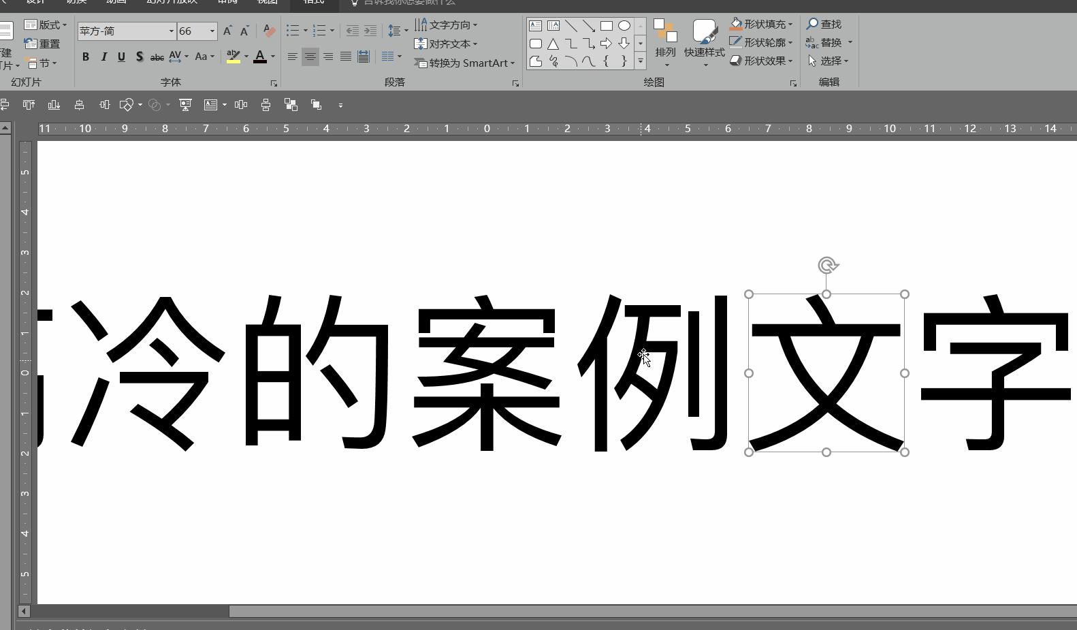
Task: Expand the bullets list dropdown arrow
Action: coord(305,31)
